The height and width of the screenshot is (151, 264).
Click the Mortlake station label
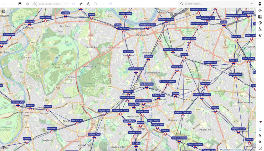tap(65, 13)
